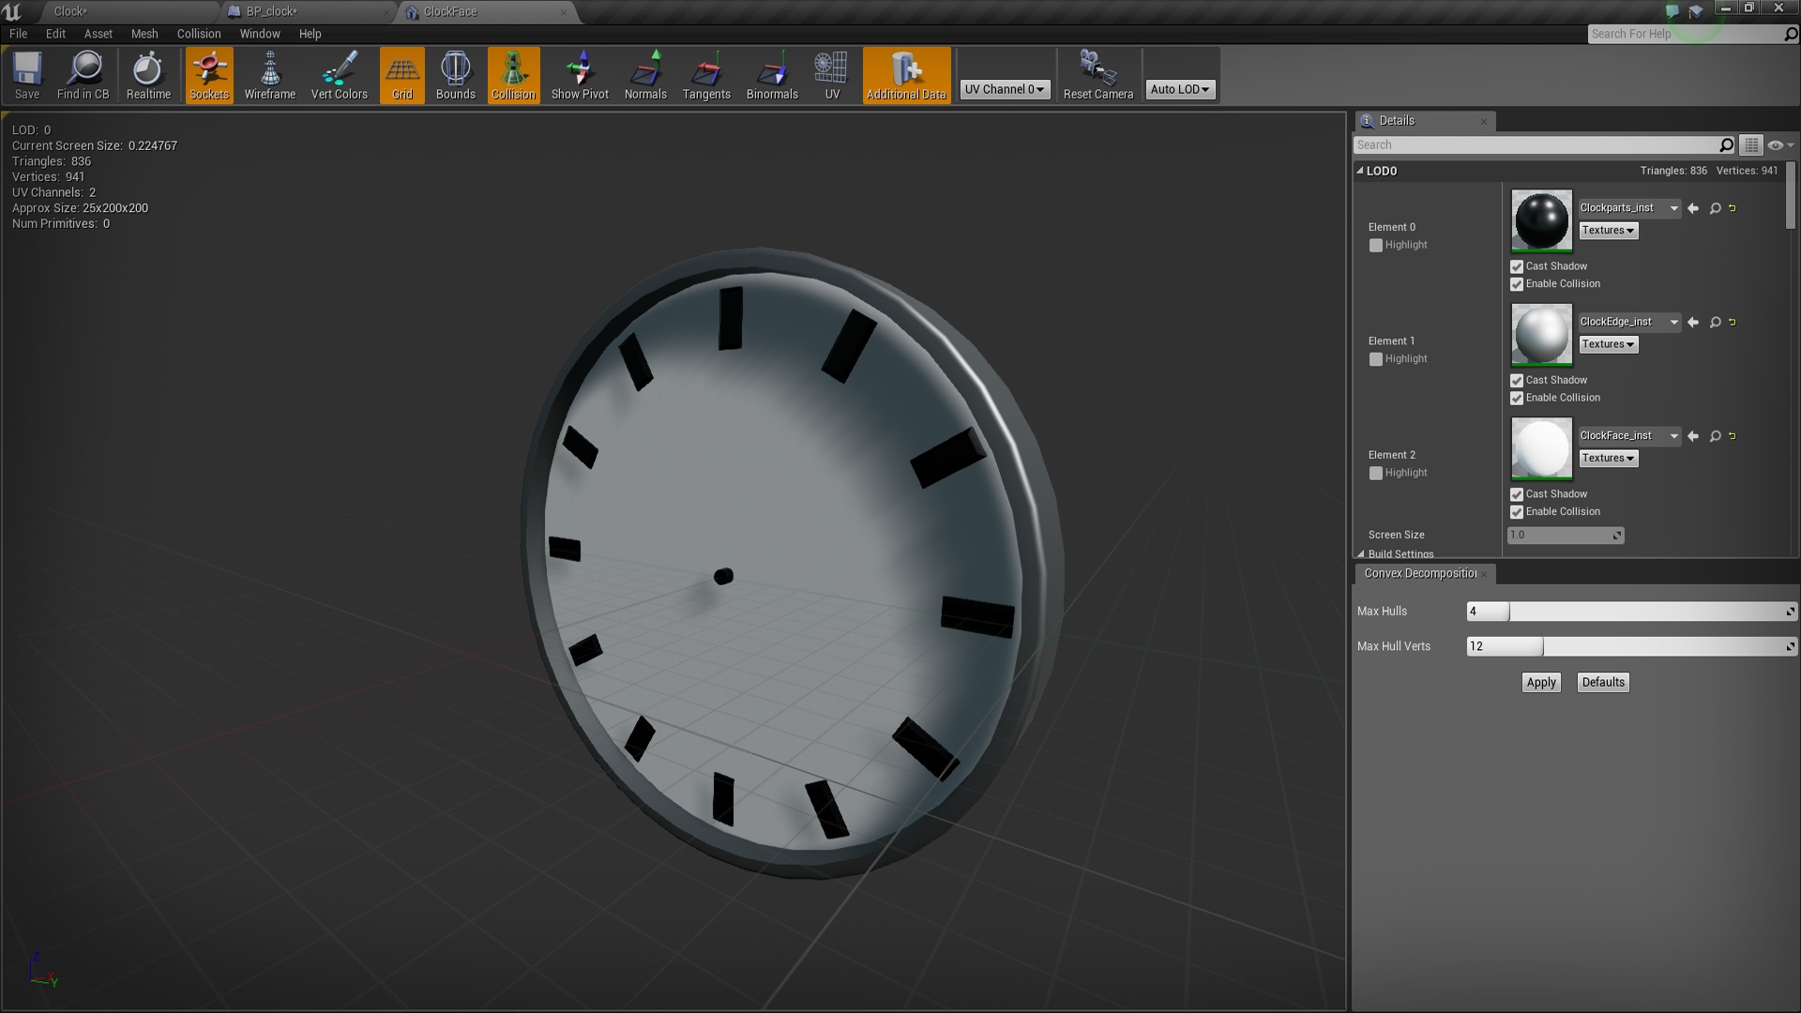1801x1013 pixels.
Task: Turn off Collision display
Action: click(513, 75)
